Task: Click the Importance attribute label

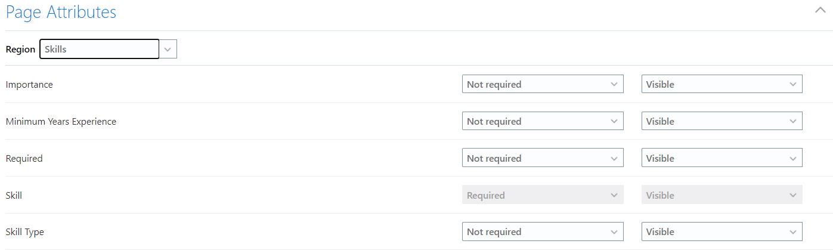Action: 29,85
